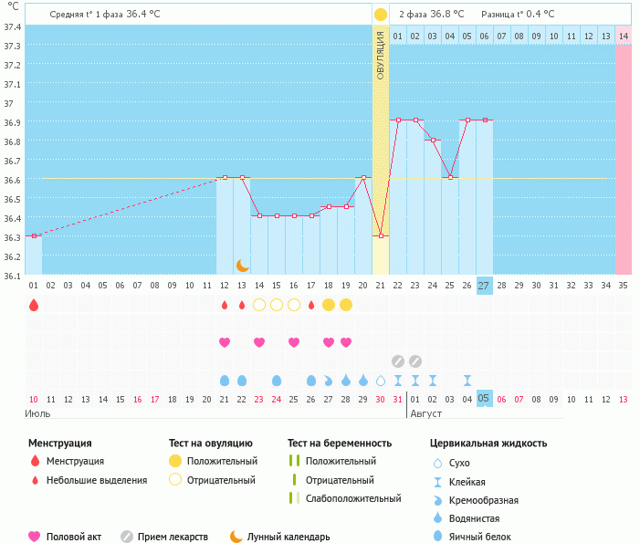
Task: Click the temperature data point on day 21
Action: [x=381, y=235]
